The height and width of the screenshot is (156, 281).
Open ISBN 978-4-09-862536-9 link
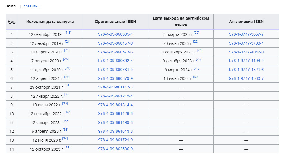(x=115, y=149)
